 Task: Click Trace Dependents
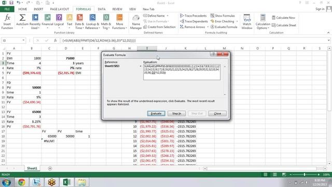pyautogui.click(x=194, y=21)
